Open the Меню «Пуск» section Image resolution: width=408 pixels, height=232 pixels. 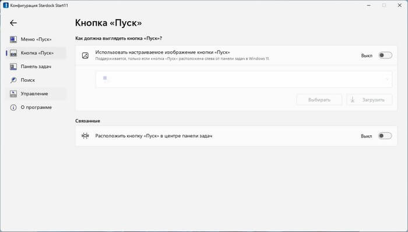pyautogui.click(x=36, y=39)
